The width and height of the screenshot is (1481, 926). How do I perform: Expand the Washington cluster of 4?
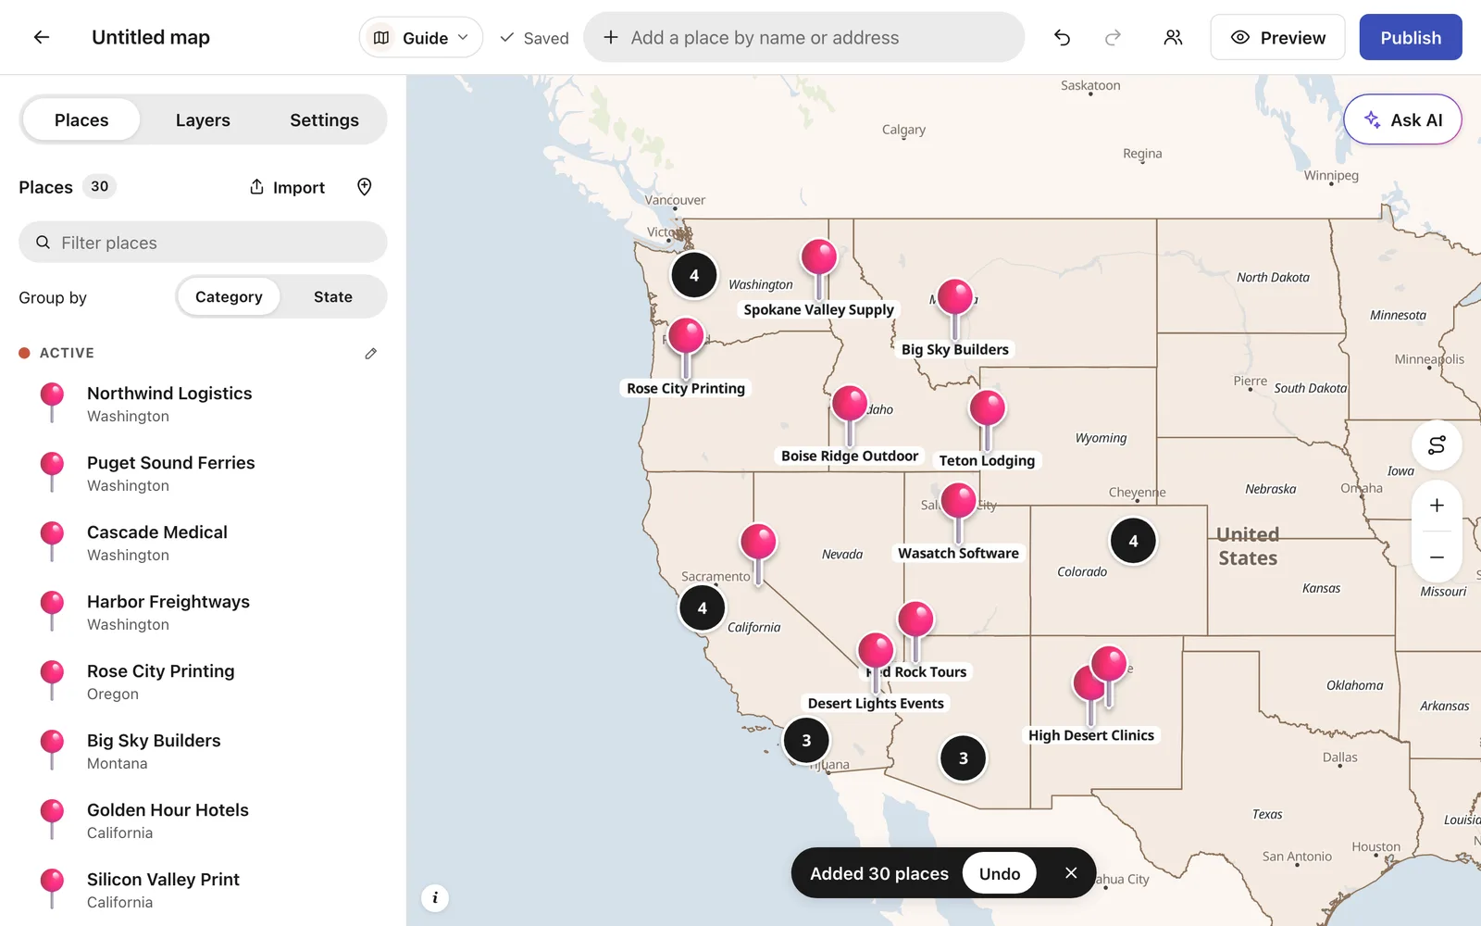click(x=694, y=275)
